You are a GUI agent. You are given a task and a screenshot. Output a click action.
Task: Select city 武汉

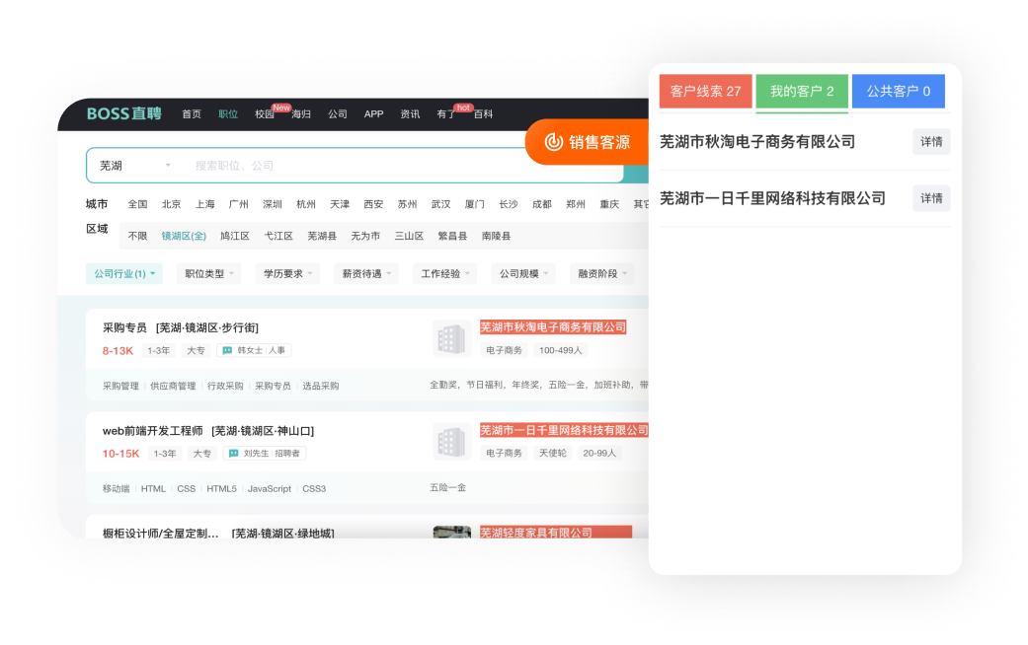(x=441, y=204)
